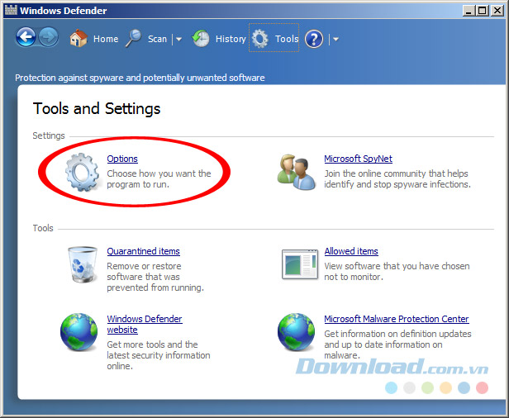Open the History toolbar label

pyautogui.click(x=231, y=39)
